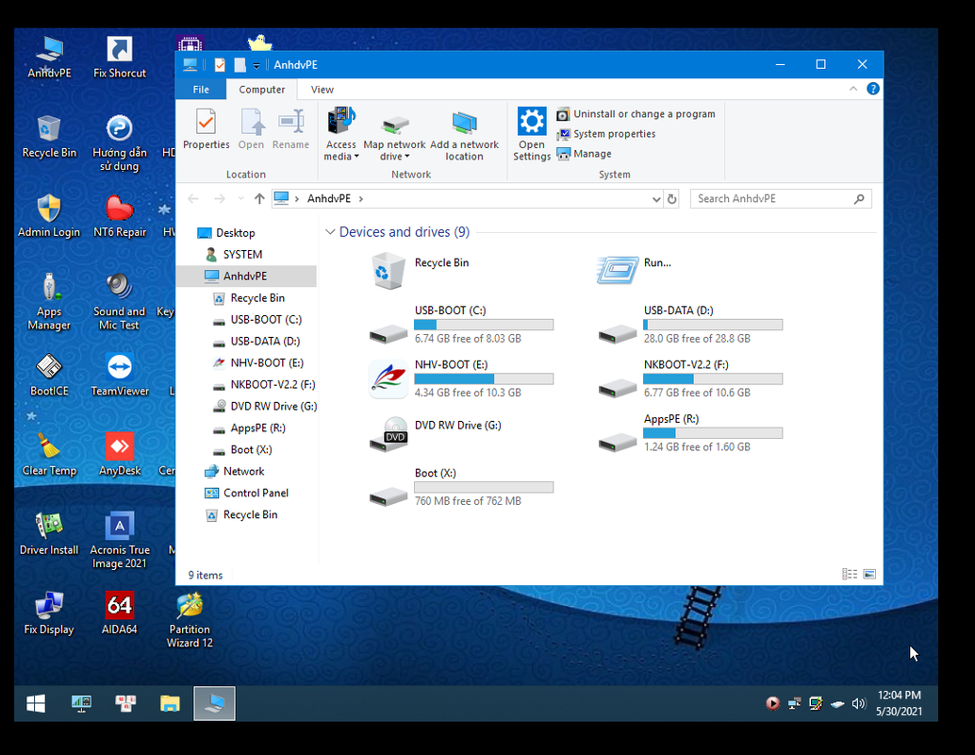
Task: Switch to details view layout
Action: coord(850,574)
